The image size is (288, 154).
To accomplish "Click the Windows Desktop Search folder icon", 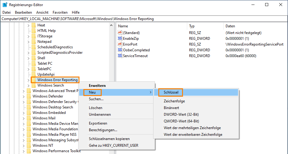I will [x=29, y=107].
